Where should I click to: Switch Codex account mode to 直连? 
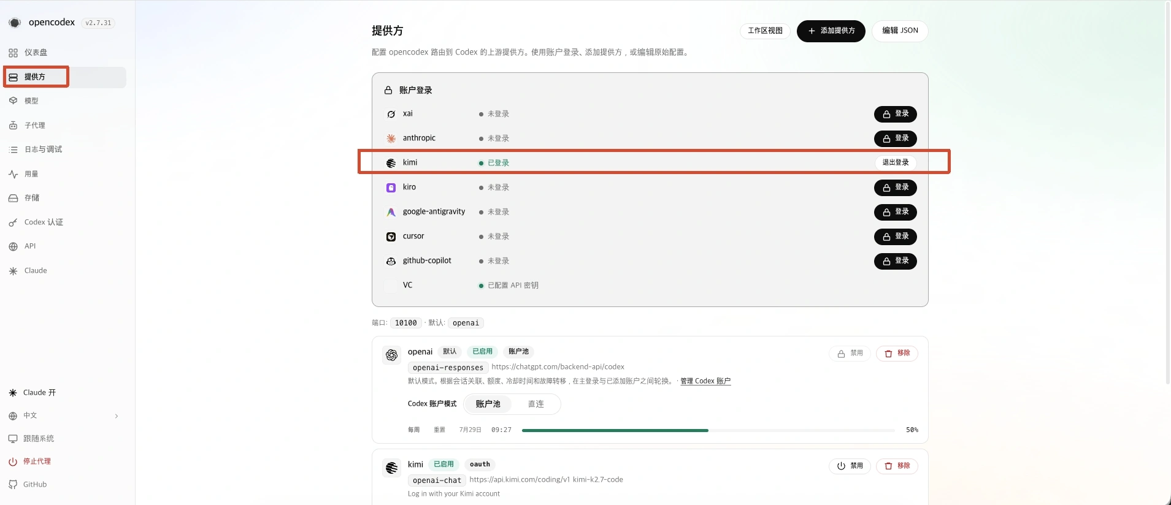[536, 404]
